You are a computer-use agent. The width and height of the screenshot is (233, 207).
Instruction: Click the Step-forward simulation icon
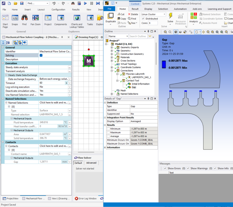(98, 3)
